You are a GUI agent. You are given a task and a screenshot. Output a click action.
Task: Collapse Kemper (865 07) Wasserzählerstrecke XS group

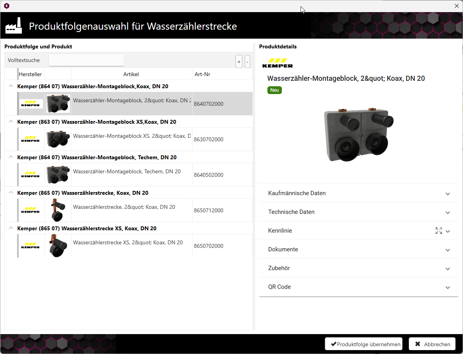pos(11,228)
